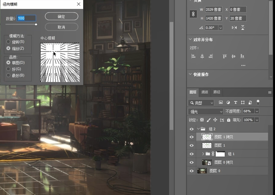Click the 取消 button

pyautogui.click(x=61, y=27)
